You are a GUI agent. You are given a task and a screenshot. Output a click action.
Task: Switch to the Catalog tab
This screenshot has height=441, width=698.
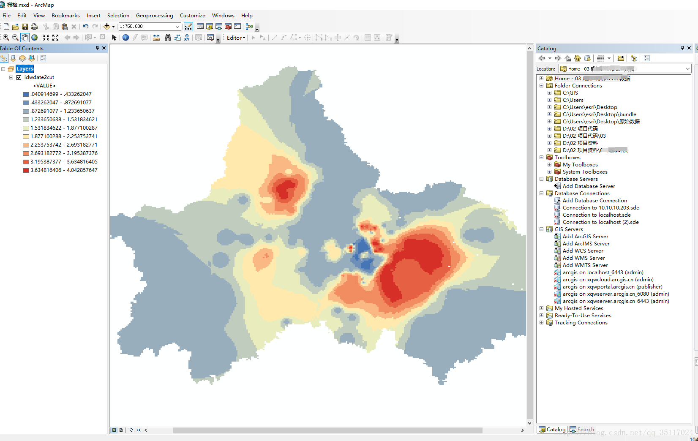pyautogui.click(x=552, y=430)
